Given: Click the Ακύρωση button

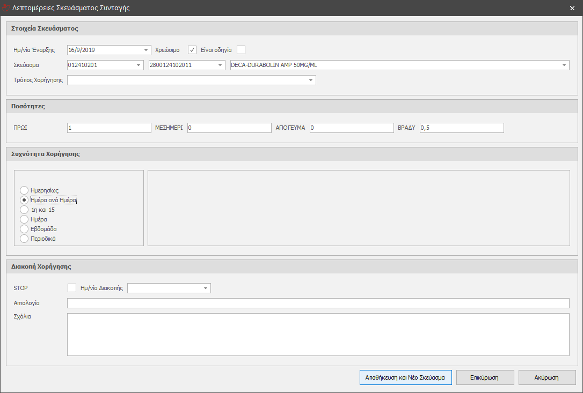Looking at the screenshot, I should point(546,377).
